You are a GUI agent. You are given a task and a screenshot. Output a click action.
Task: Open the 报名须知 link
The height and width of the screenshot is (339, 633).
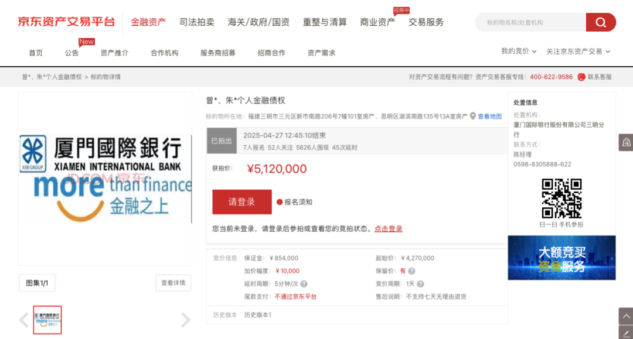pyautogui.click(x=298, y=202)
